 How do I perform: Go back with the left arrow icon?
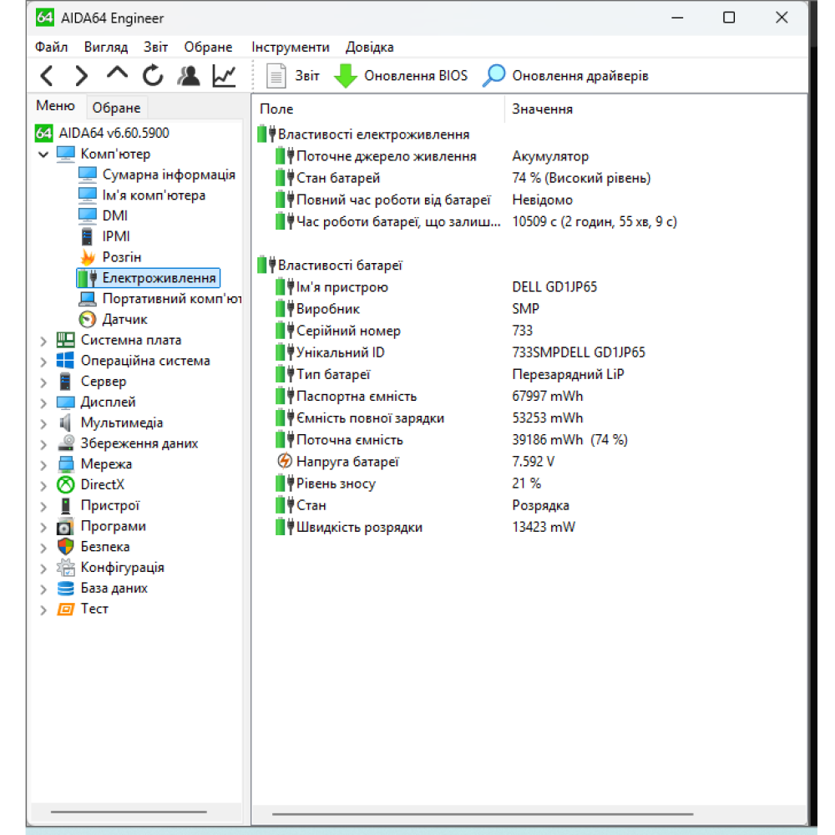[47, 76]
